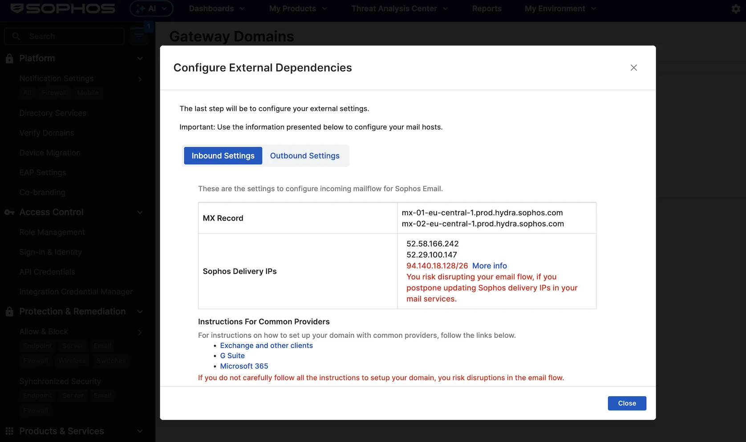
Task: Open Synchronized Security
Action: click(60, 381)
